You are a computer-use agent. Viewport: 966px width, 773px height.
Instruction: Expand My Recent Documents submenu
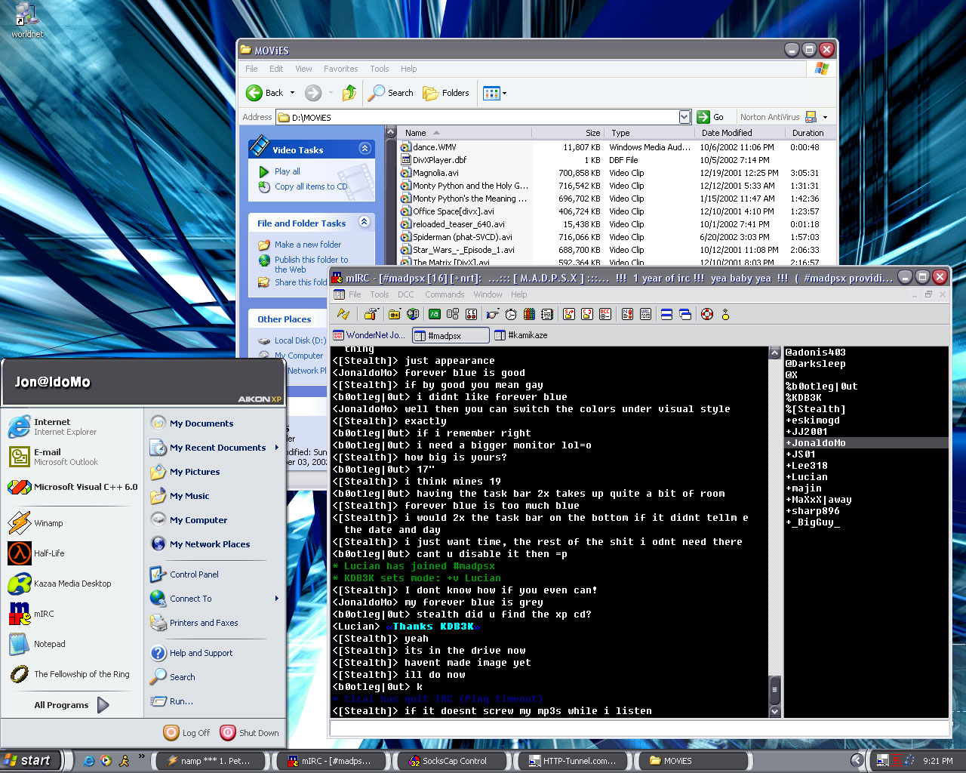pyautogui.click(x=276, y=448)
